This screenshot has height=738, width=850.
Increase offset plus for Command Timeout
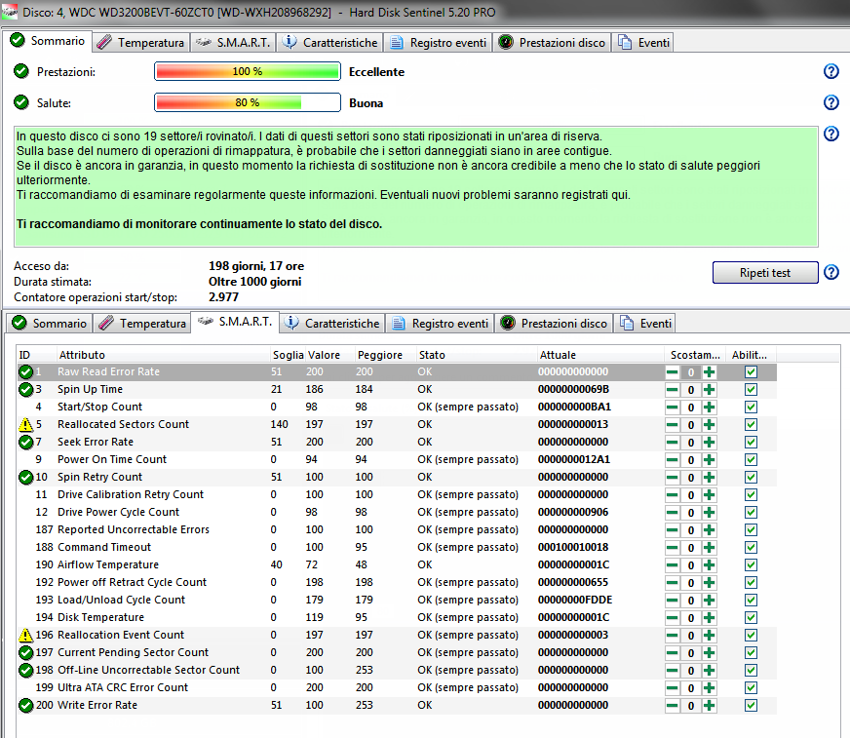pyautogui.click(x=709, y=548)
